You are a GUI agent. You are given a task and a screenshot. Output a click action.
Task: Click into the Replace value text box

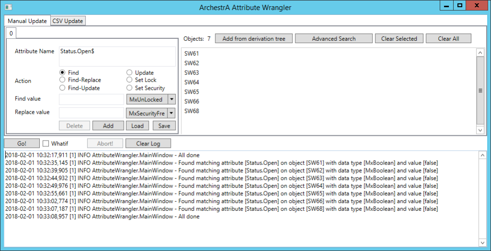coord(92,112)
